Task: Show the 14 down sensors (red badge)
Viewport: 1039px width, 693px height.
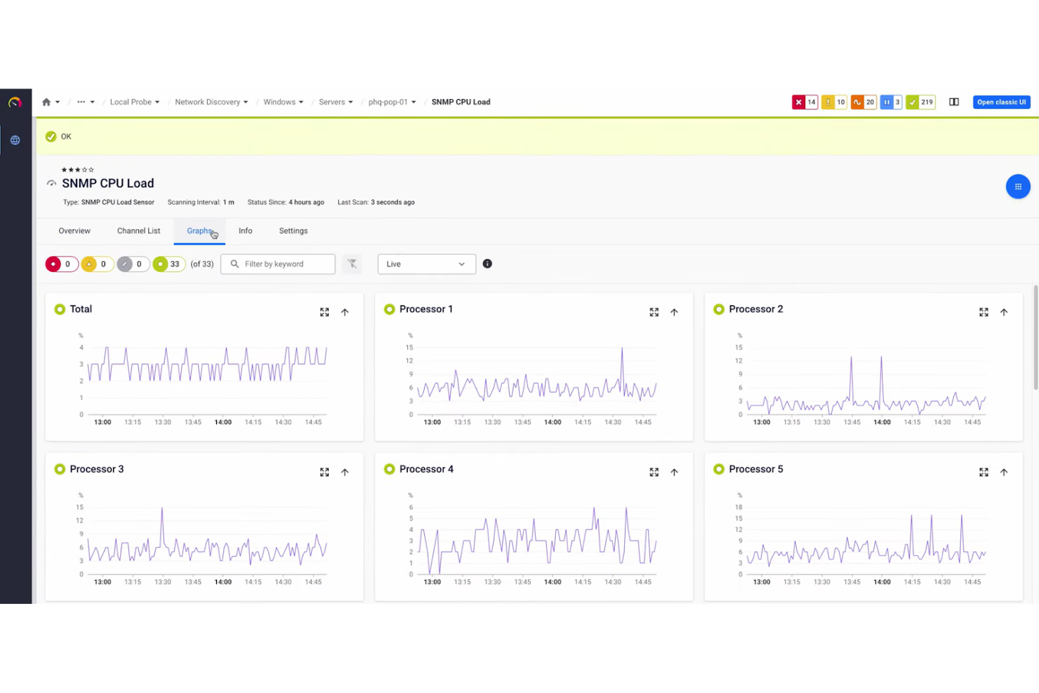Action: (805, 102)
